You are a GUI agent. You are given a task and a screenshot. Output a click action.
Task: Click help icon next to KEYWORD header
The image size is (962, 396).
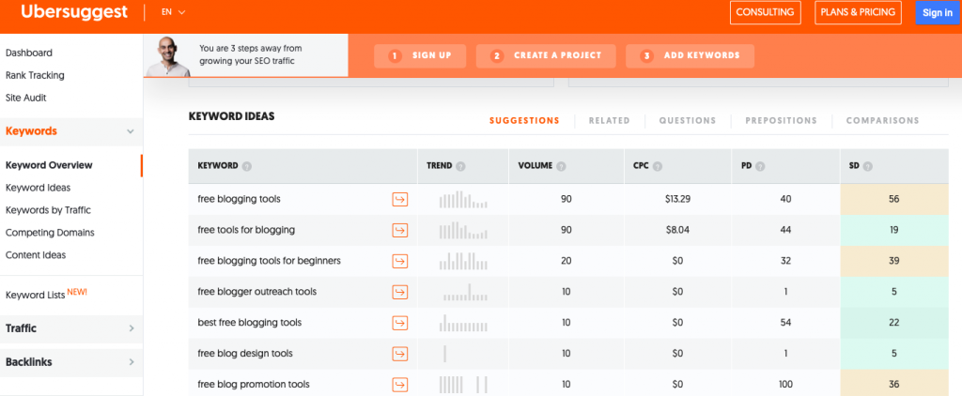pyautogui.click(x=247, y=166)
